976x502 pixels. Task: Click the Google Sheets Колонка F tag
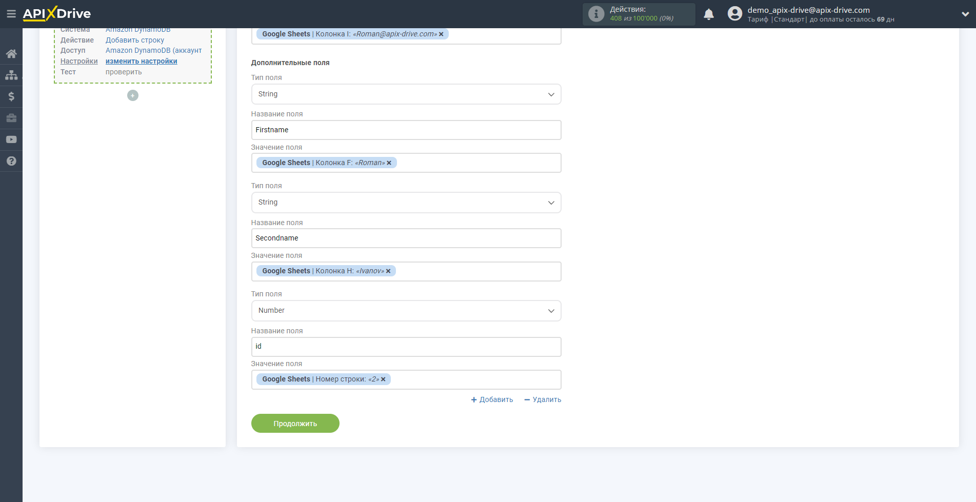[x=327, y=163]
